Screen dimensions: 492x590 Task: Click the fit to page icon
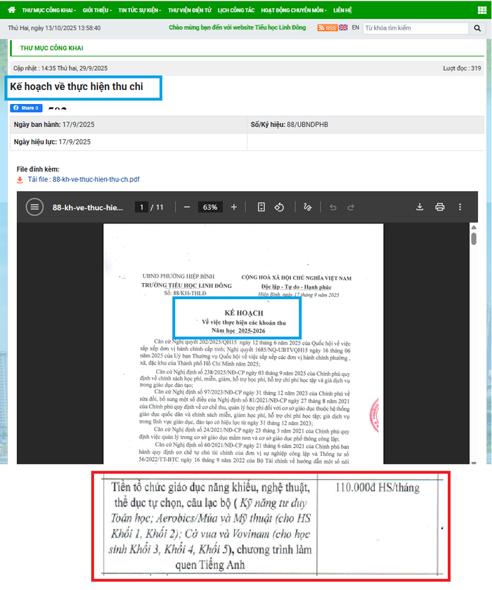(x=261, y=207)
